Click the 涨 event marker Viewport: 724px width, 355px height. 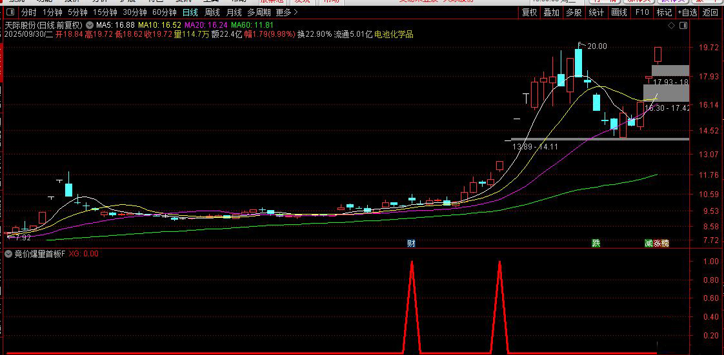[657, 244]
